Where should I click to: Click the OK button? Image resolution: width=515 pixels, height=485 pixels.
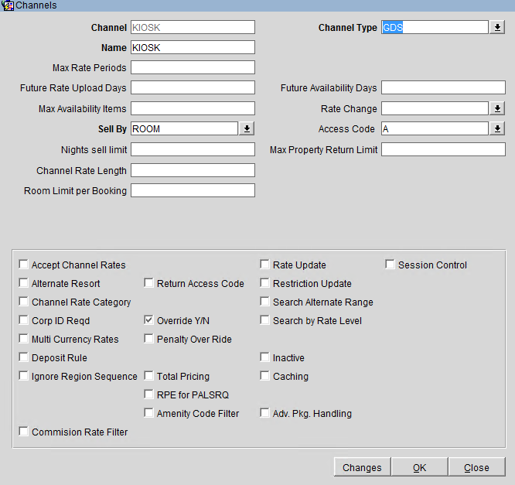click(x=419, y=467)
